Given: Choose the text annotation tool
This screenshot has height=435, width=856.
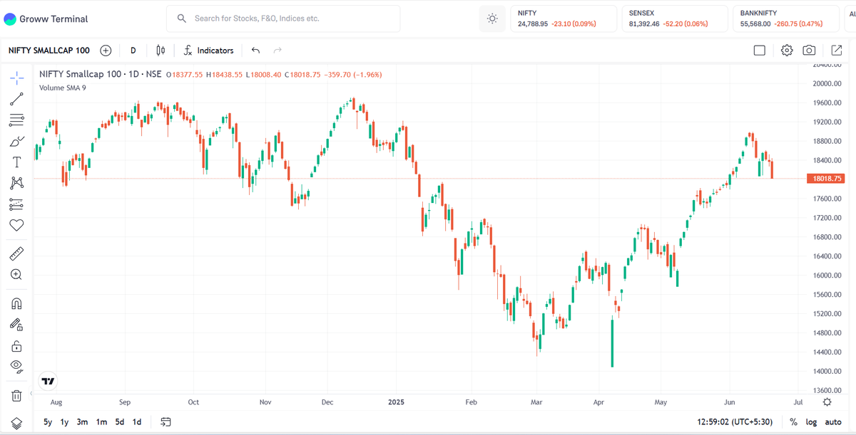Looking at the screenshot, I should (16, 162).
